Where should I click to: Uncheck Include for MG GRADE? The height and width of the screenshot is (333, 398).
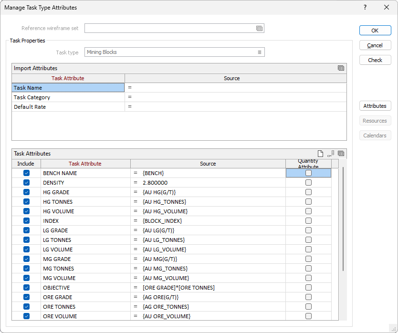click(x=26, y=259)
